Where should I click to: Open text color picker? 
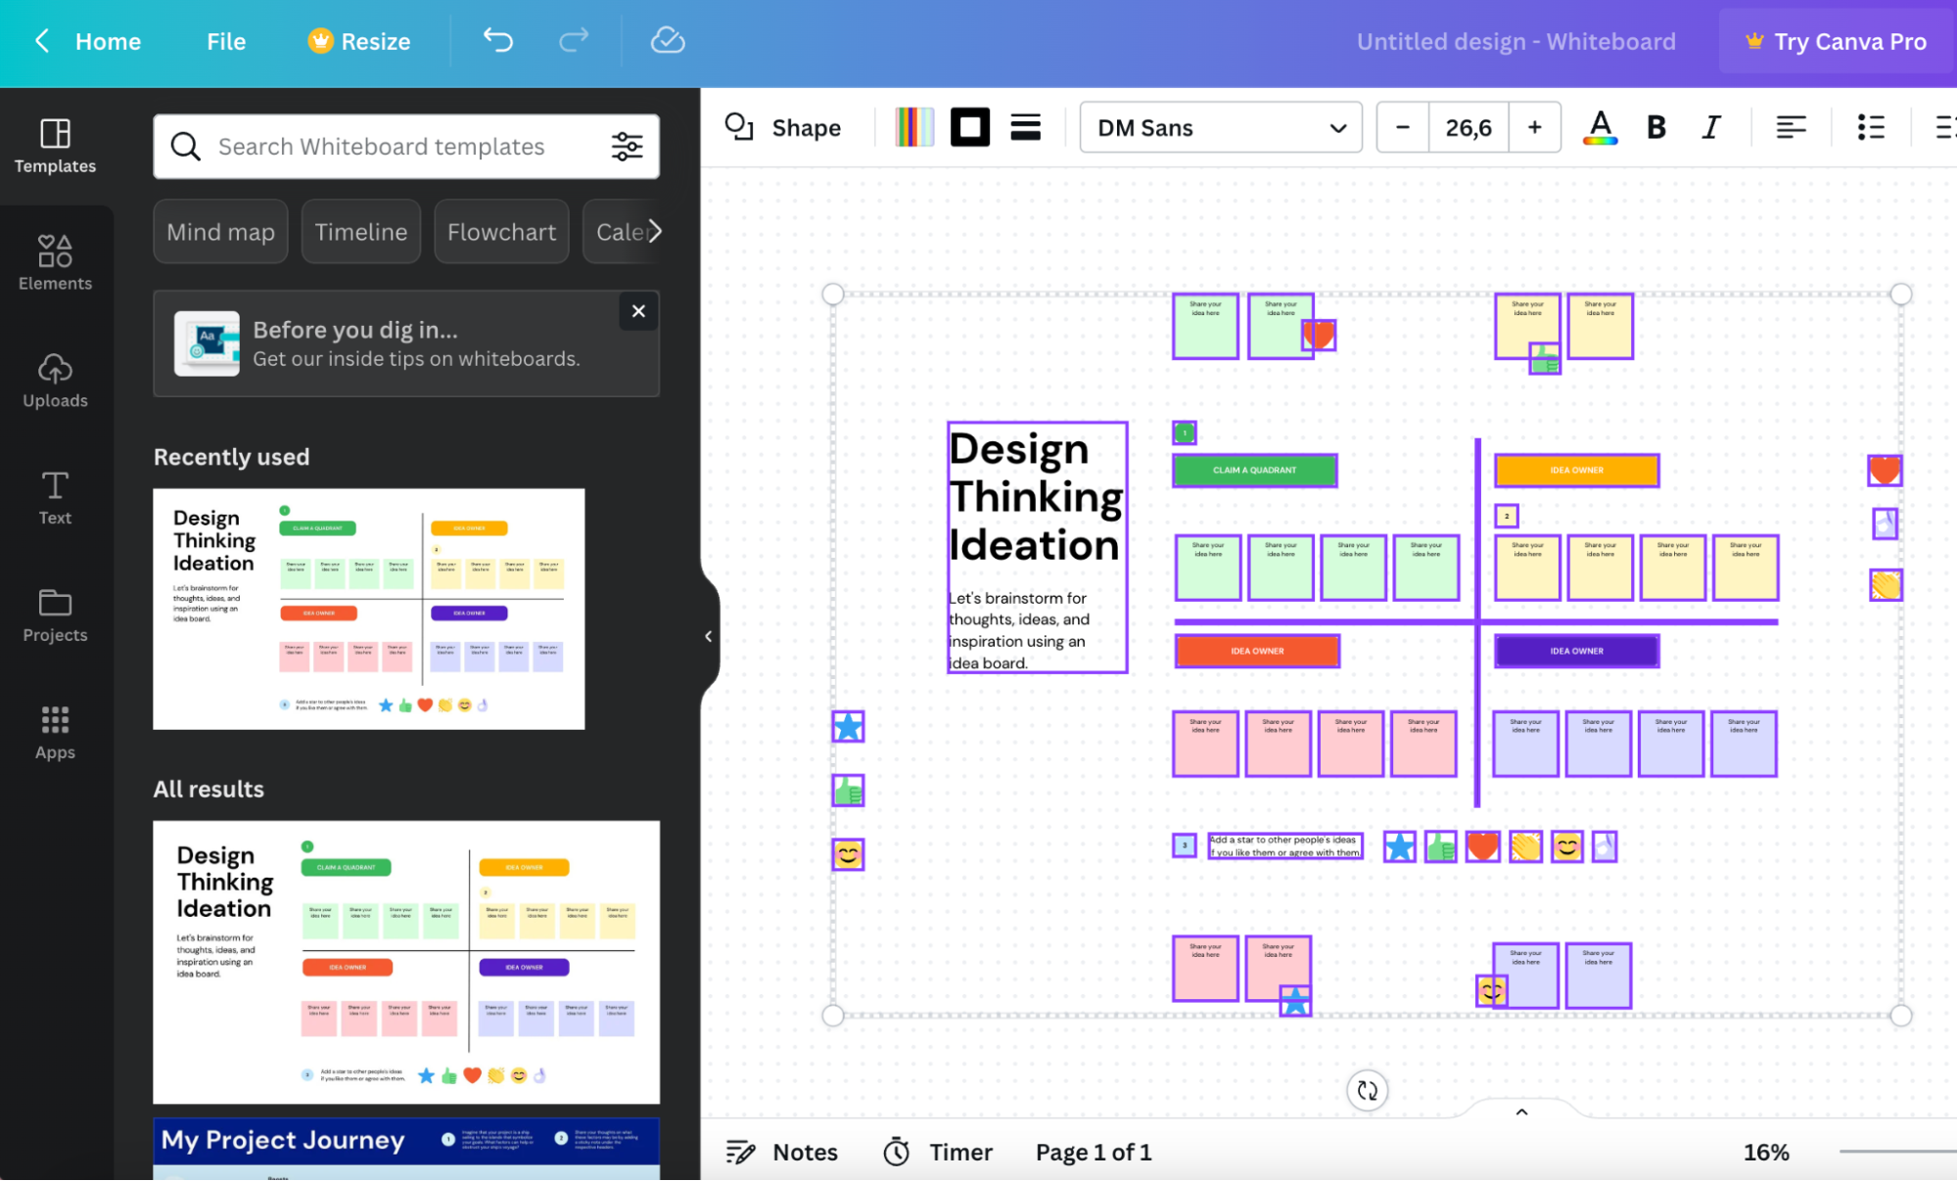(x=1600, y=127)
